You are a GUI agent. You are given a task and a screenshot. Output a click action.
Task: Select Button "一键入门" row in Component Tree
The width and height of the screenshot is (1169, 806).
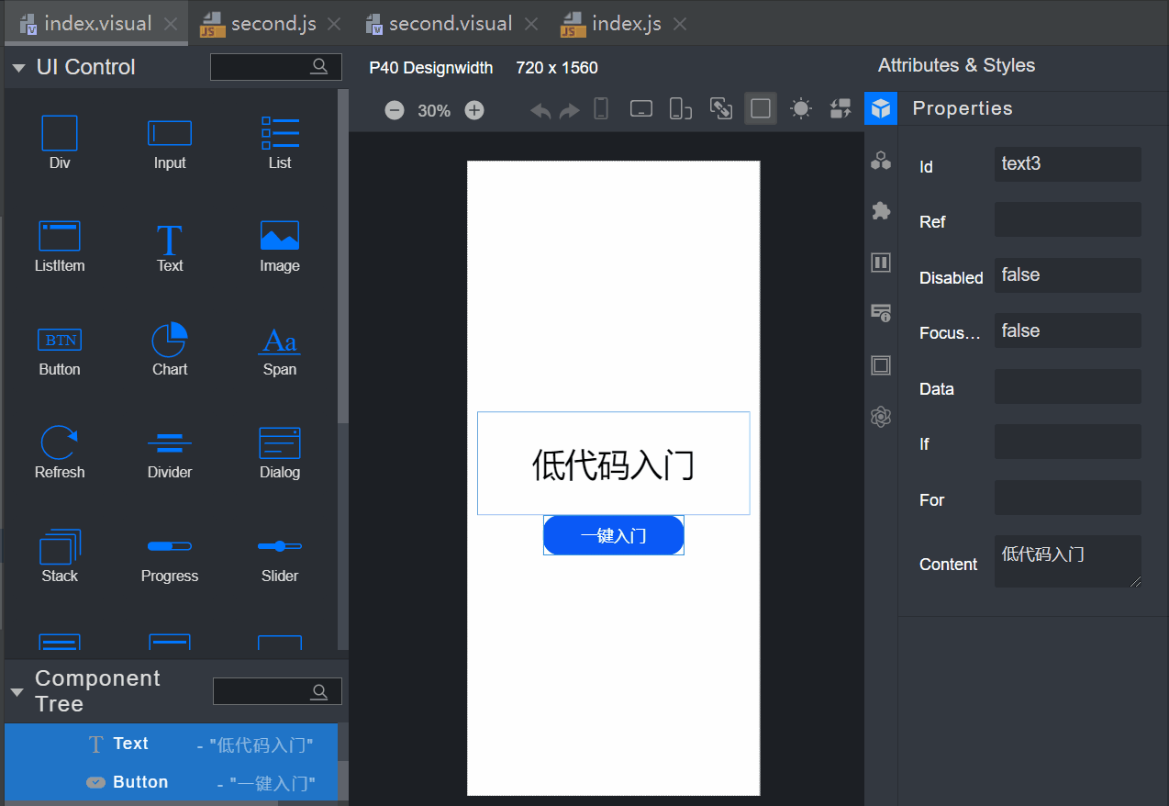click(171, 782)
